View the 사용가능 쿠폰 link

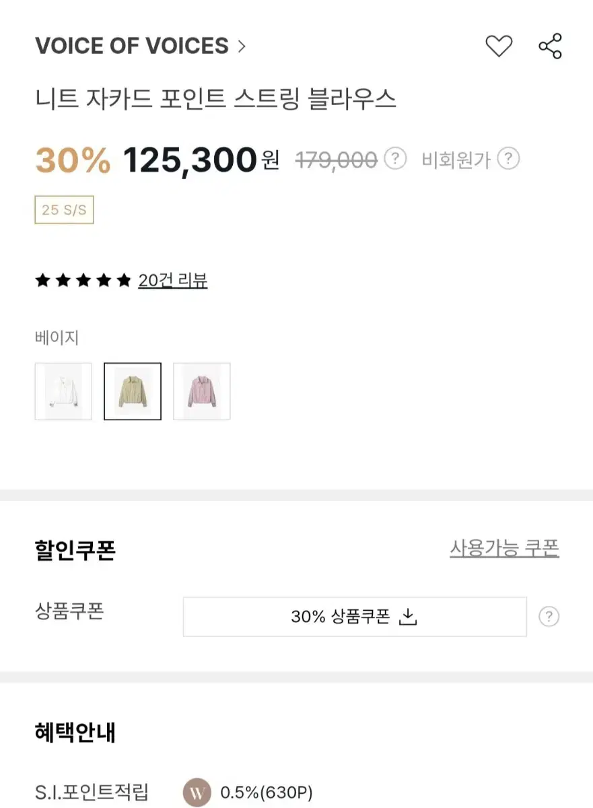(x=505, y=549)
